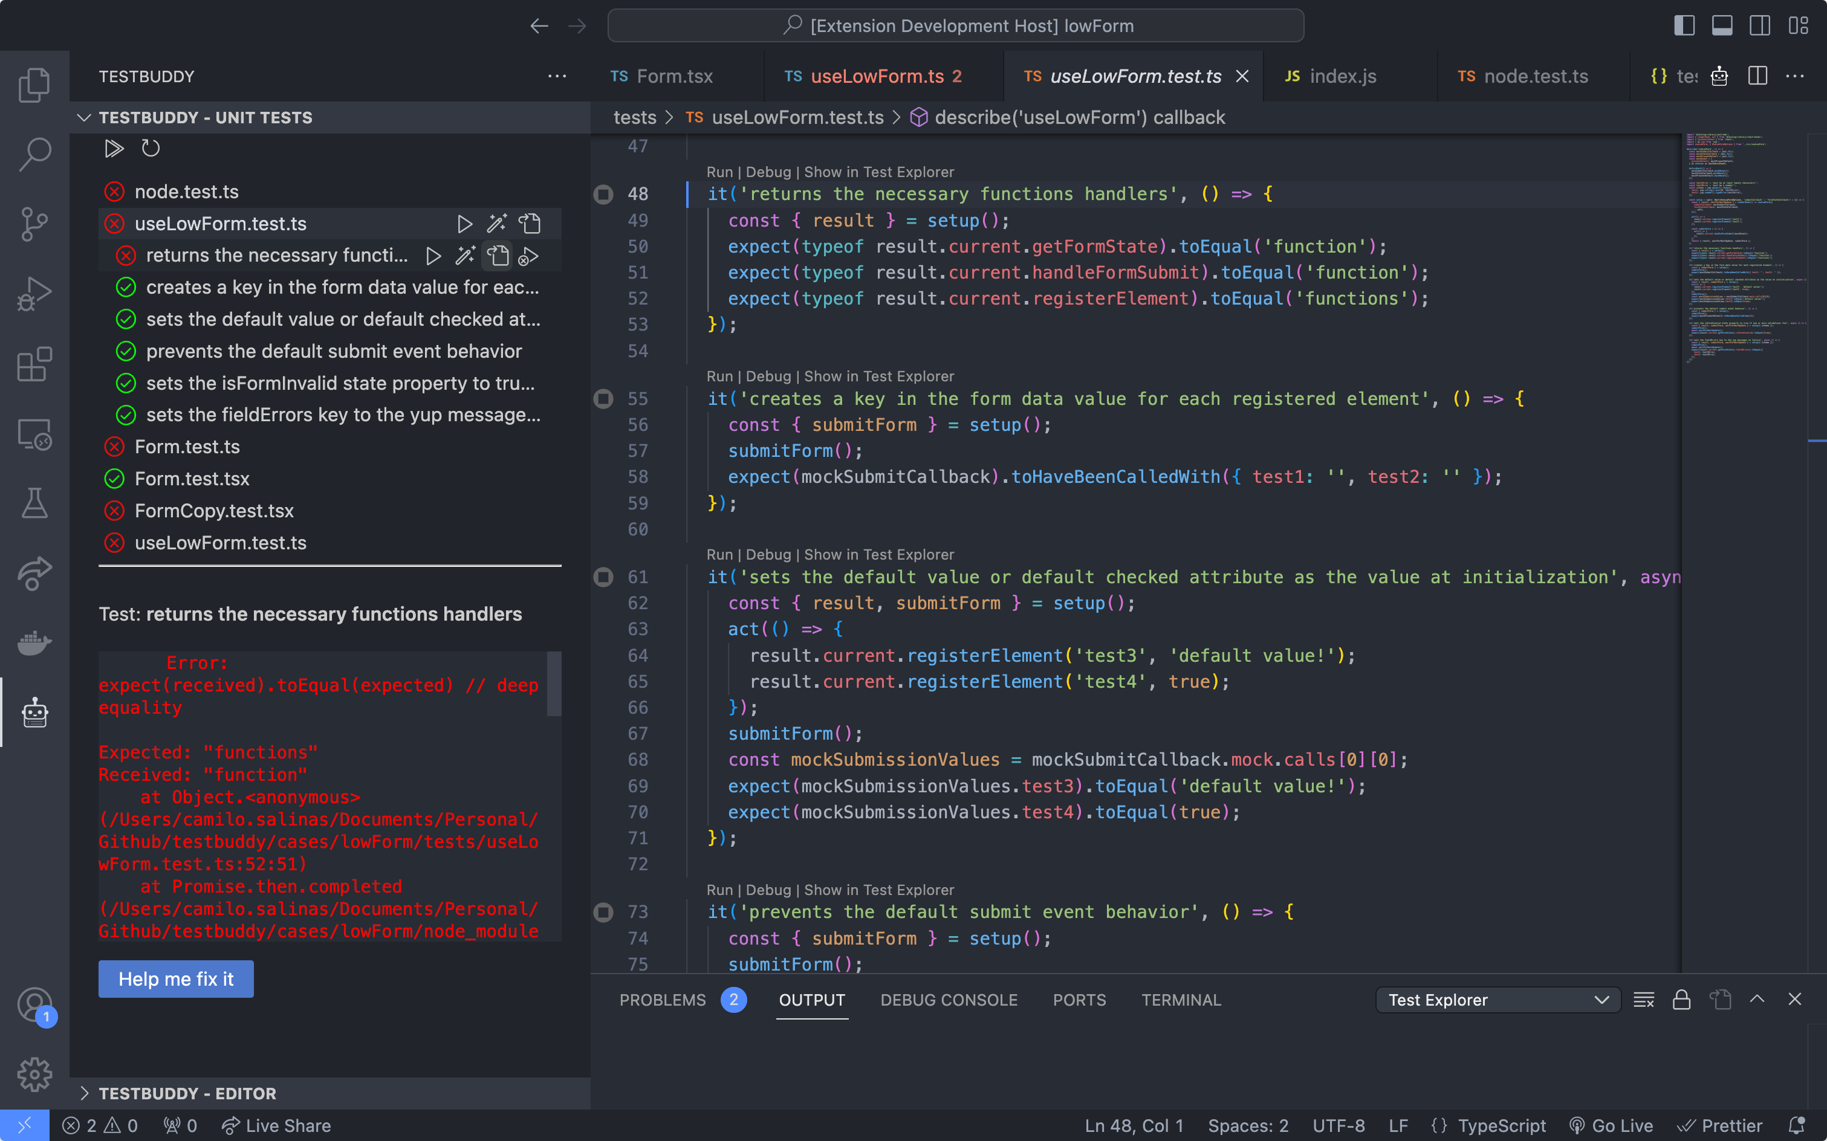Open the Live Share view icon
The height and width of the screenshot is (1141, 1827).
tap(34, 573)
